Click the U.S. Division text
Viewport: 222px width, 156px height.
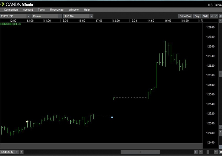point(215,5)
